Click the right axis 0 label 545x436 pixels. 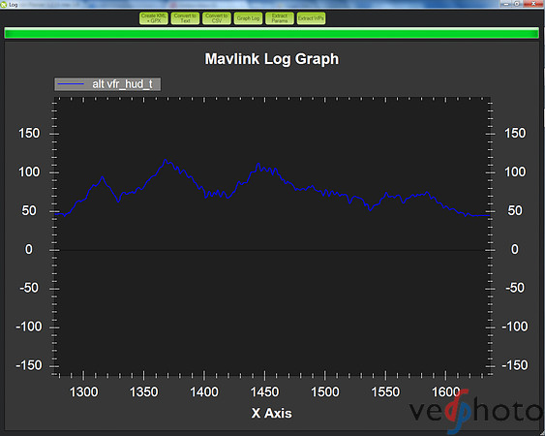tap(515, 250)
